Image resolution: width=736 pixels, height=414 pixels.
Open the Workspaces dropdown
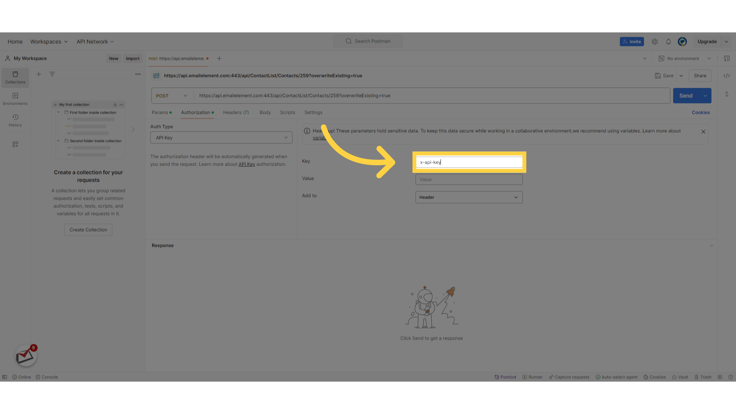49,42
